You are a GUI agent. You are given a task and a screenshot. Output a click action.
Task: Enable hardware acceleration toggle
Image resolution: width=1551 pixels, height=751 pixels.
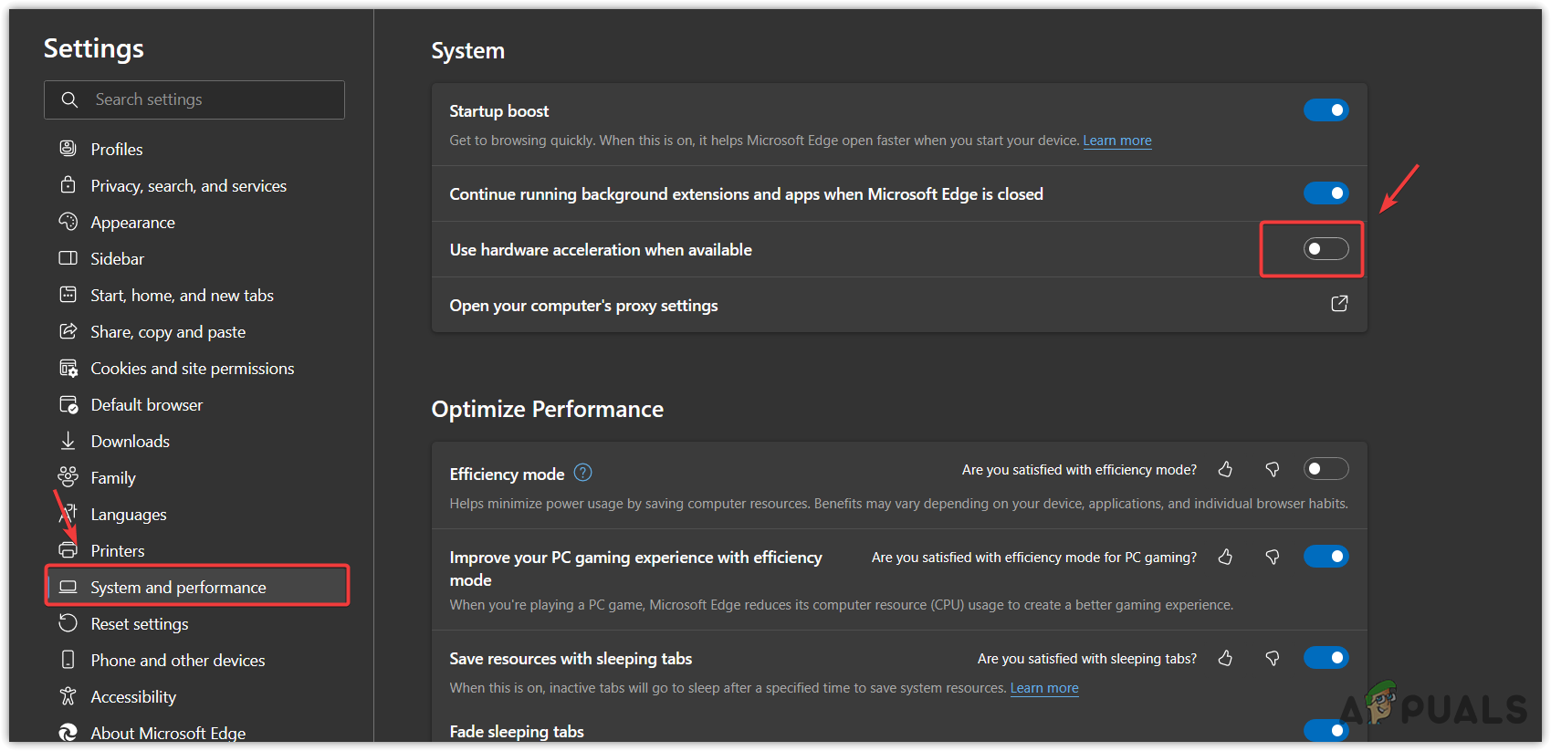click(x=1326, y=249)
